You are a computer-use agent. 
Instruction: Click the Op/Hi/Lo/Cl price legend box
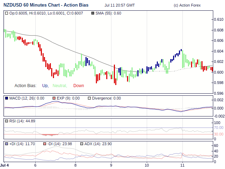click(x=7, y=13)
